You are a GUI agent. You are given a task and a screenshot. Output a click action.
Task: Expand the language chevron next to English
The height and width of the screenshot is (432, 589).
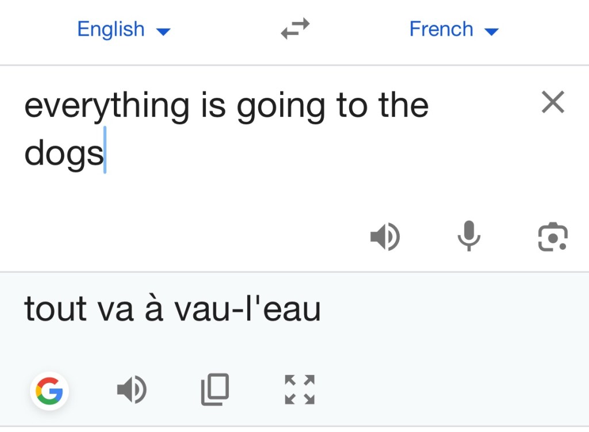163,32
